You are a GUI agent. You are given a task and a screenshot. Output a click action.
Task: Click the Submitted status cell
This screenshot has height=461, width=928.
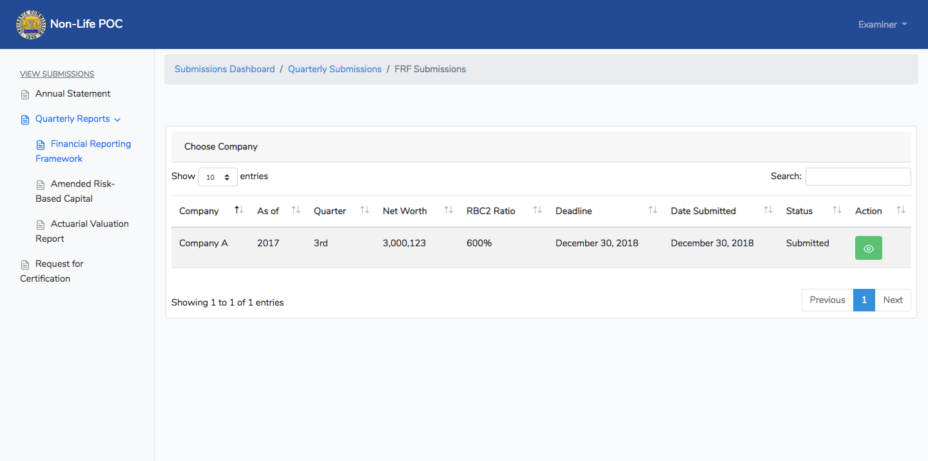coord(807,243)
